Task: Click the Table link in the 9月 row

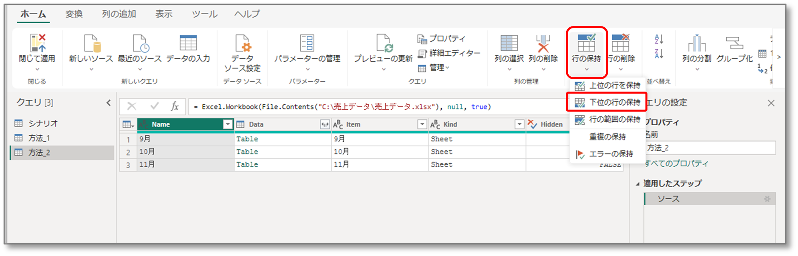Action: pos(247,139)
